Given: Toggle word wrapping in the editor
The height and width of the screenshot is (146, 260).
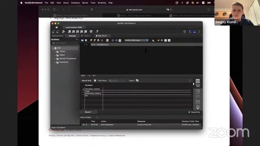Looking at the screenshot, I should (169, 41).
